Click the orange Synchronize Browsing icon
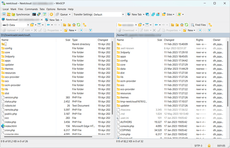230x148 pixels. click(9, 14)
